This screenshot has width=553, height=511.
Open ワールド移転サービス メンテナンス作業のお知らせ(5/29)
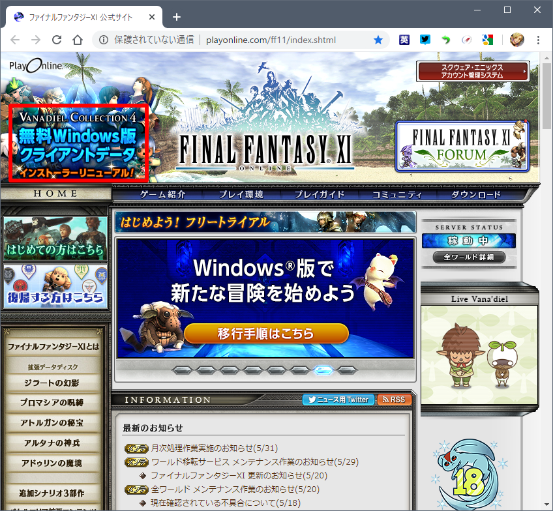pos(254,462)
